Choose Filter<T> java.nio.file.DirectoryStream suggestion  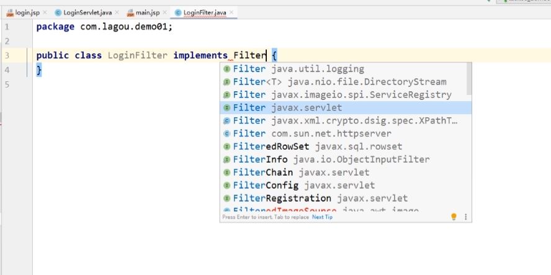tap(343, 82)
